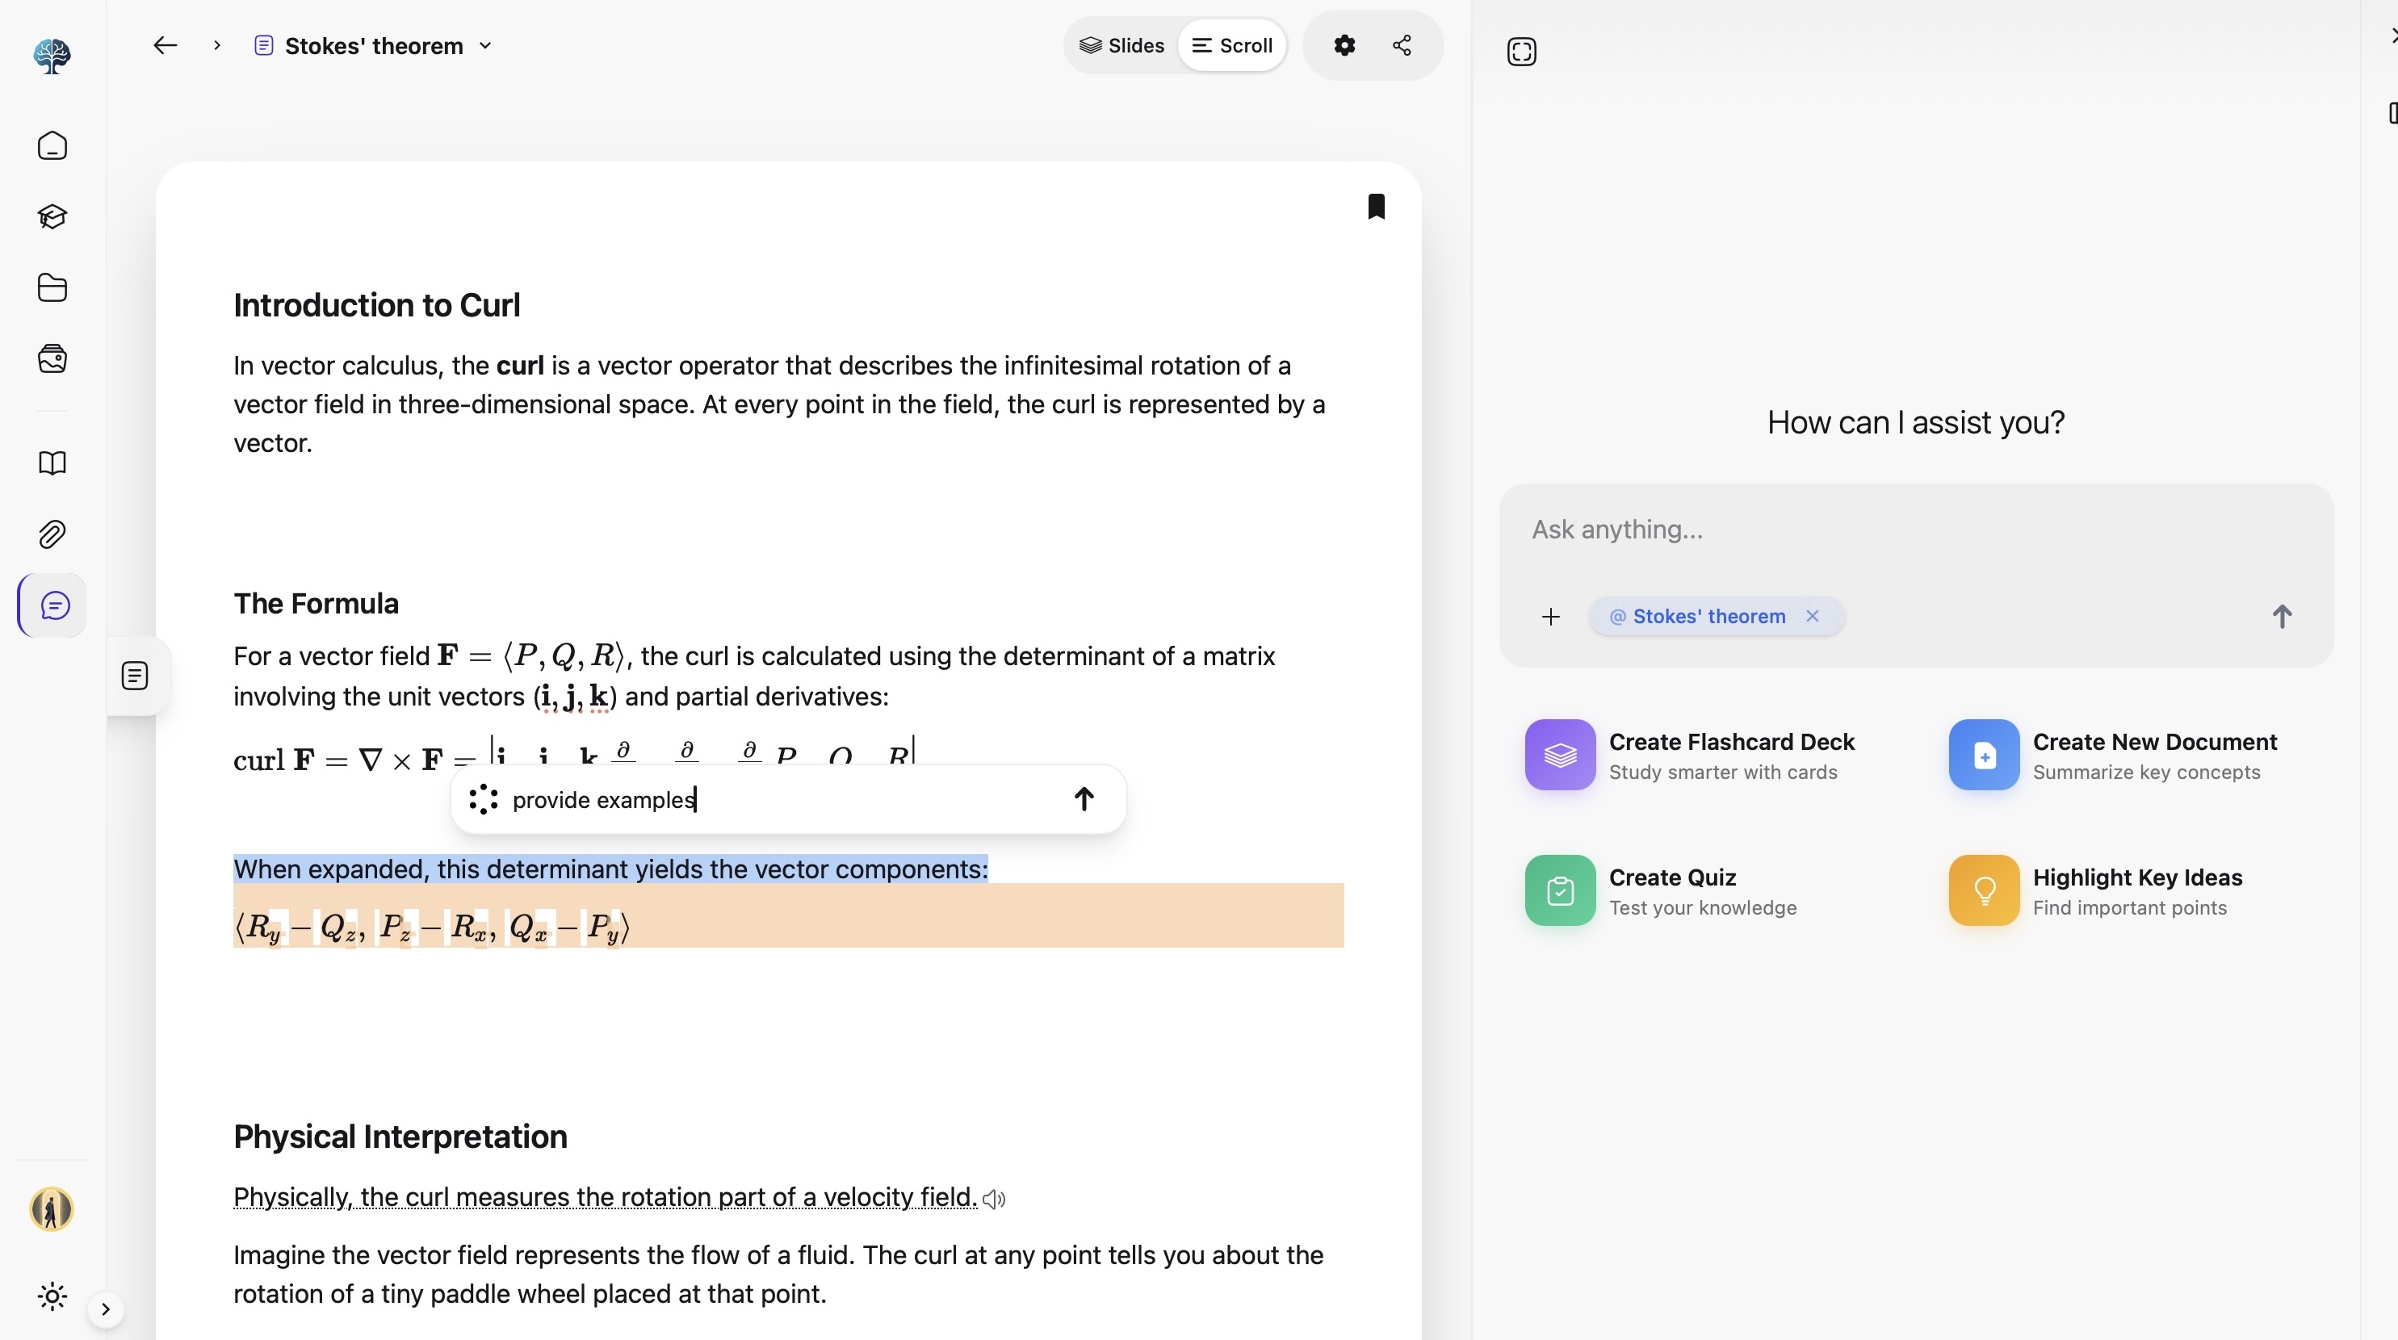
Task: Open the attachments paperclip icon
Action: 52,534
